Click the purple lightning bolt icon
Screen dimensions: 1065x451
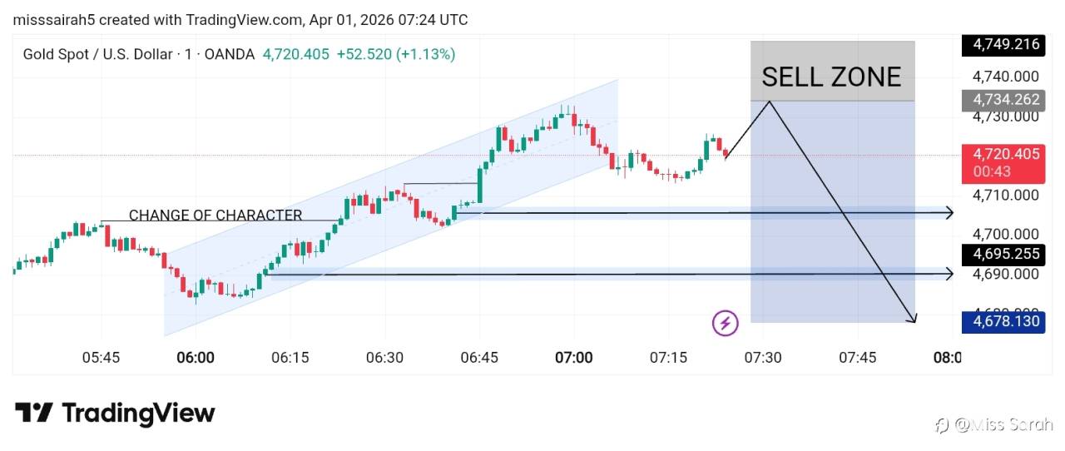(x=726, y=323)
